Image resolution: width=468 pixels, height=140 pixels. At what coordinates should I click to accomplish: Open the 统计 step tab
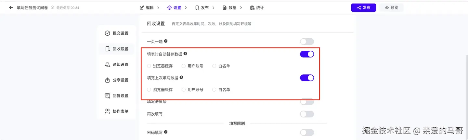257,8
